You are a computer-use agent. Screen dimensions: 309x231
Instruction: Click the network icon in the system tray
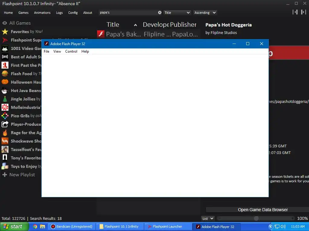(x=277, y=226)
